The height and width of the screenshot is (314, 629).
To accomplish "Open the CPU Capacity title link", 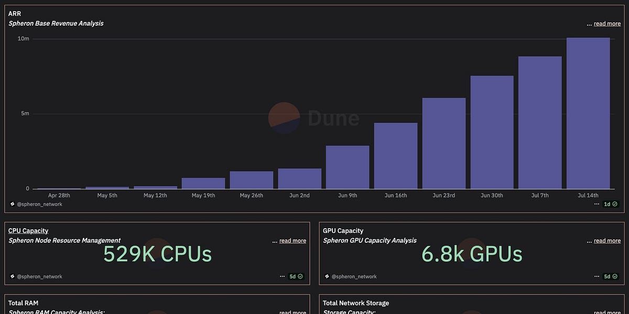I will [28, 231].
